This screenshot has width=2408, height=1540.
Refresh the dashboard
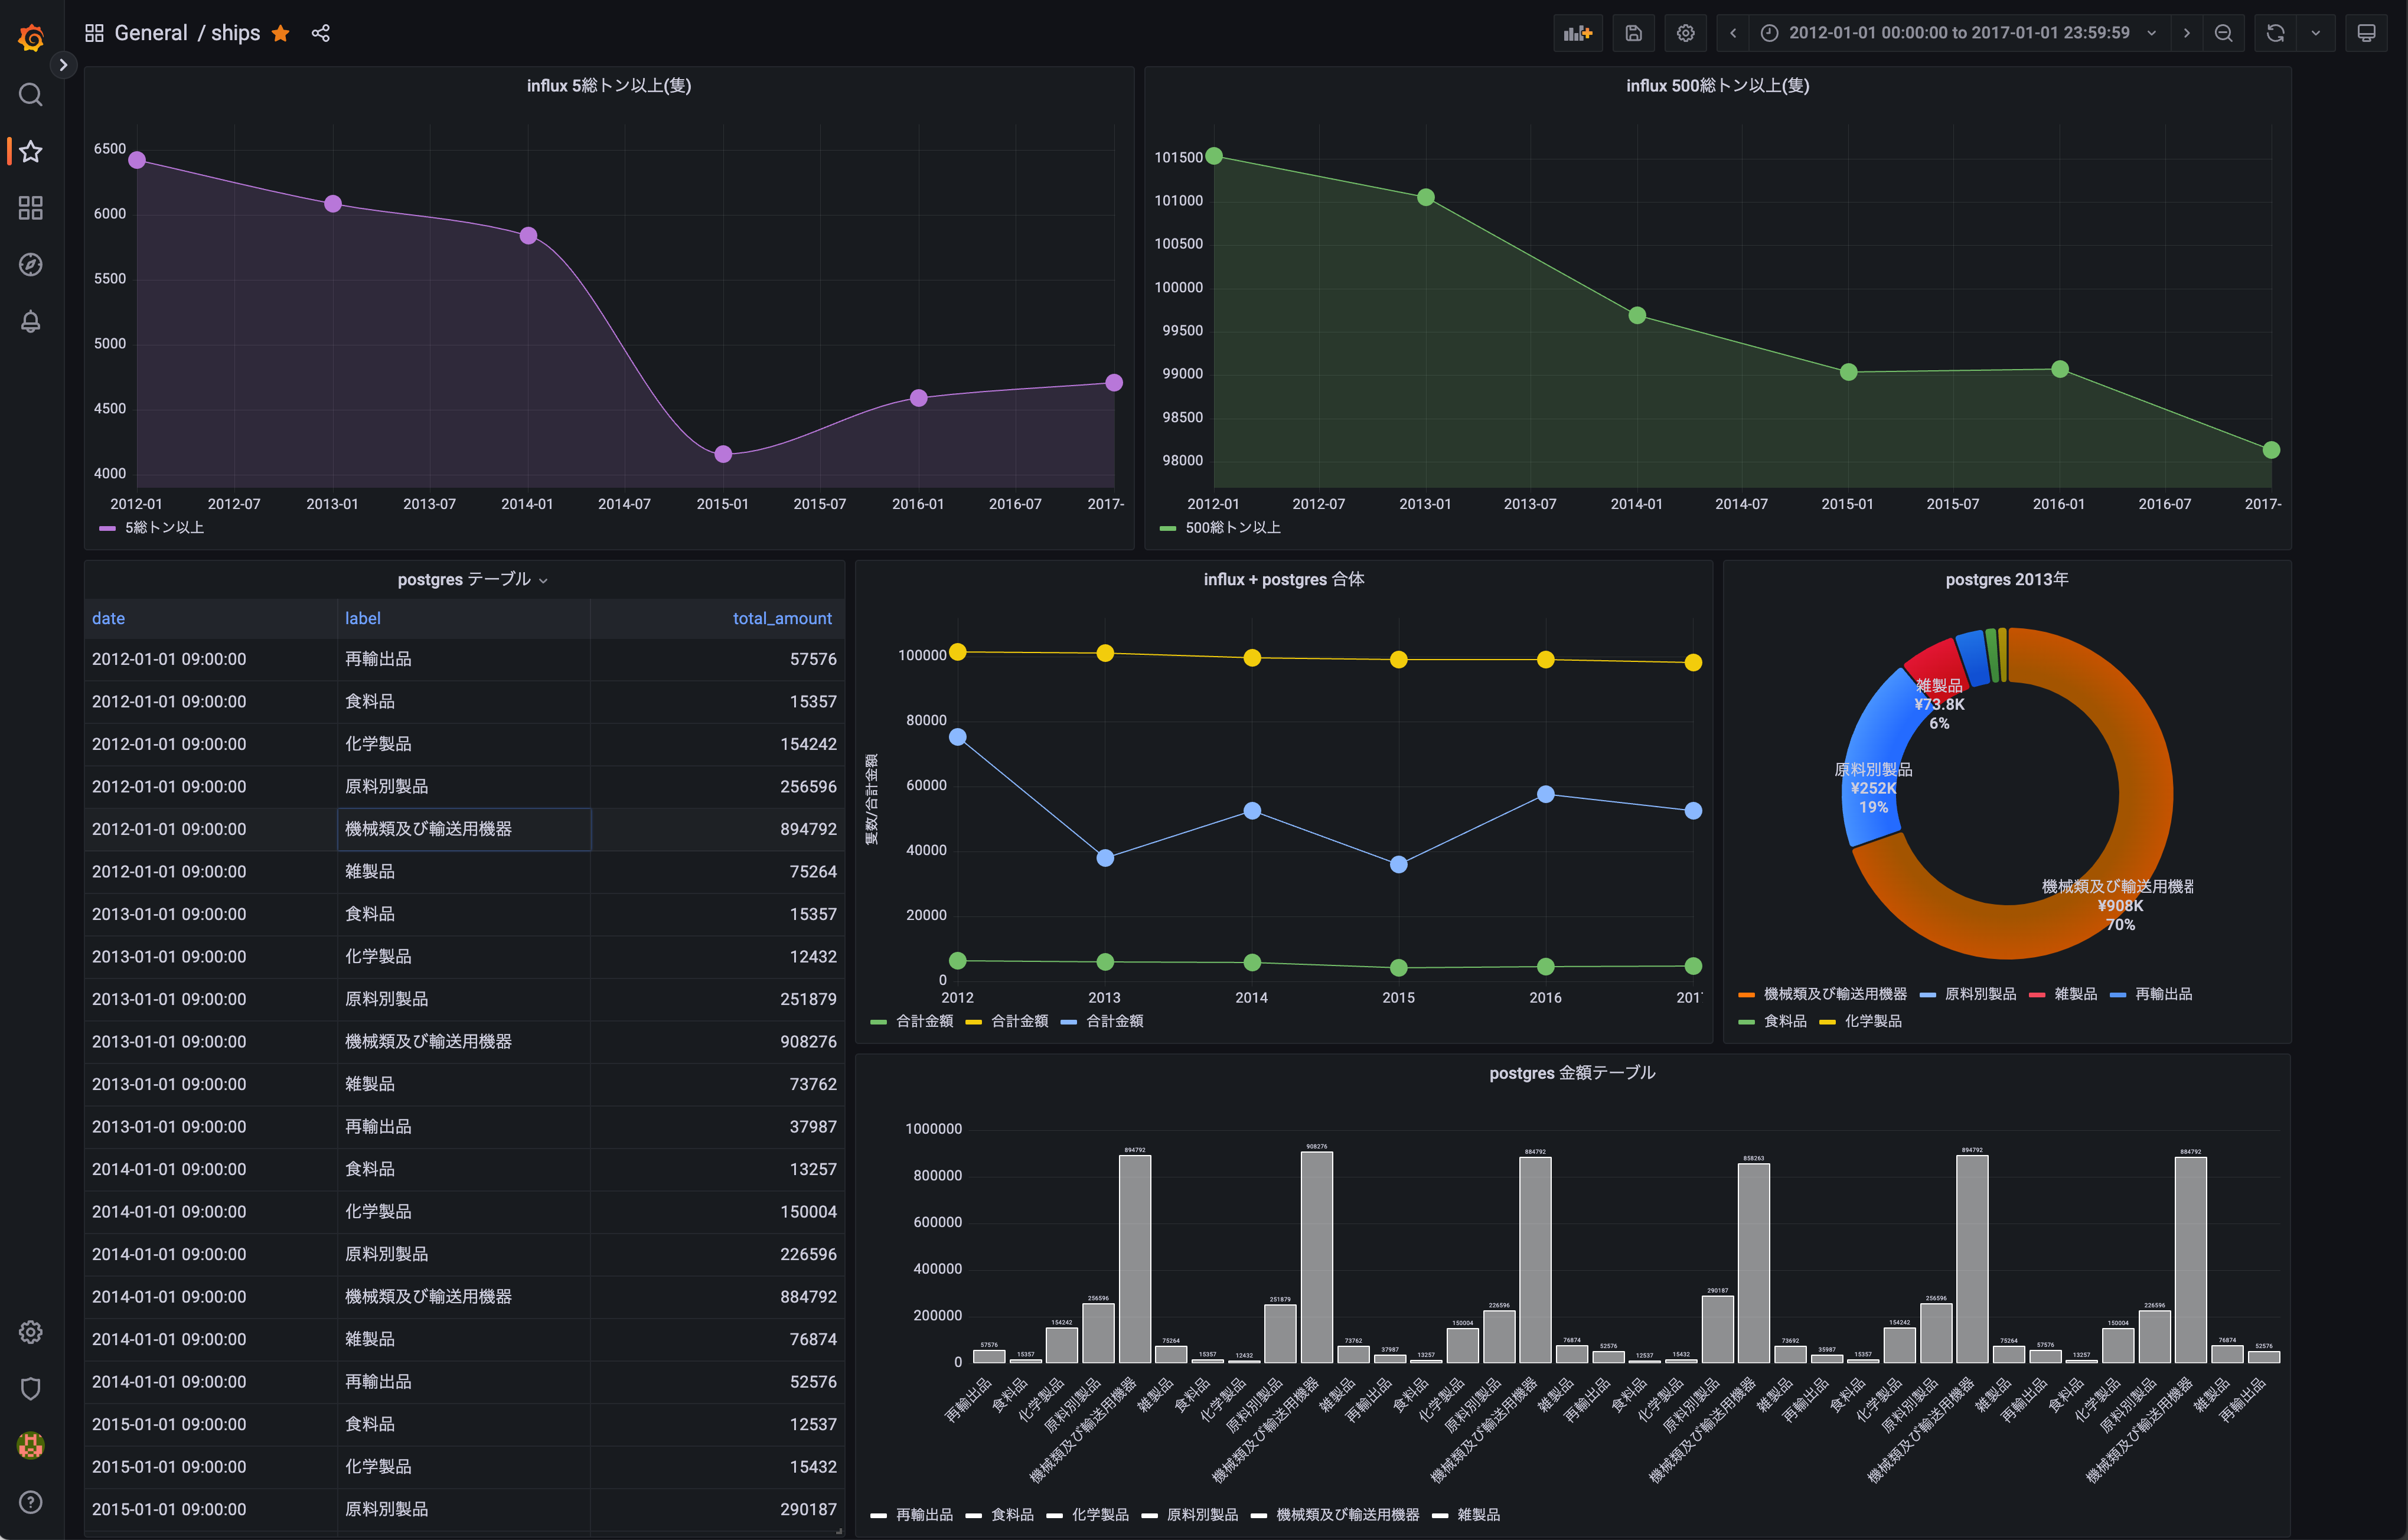point(2275,33)
